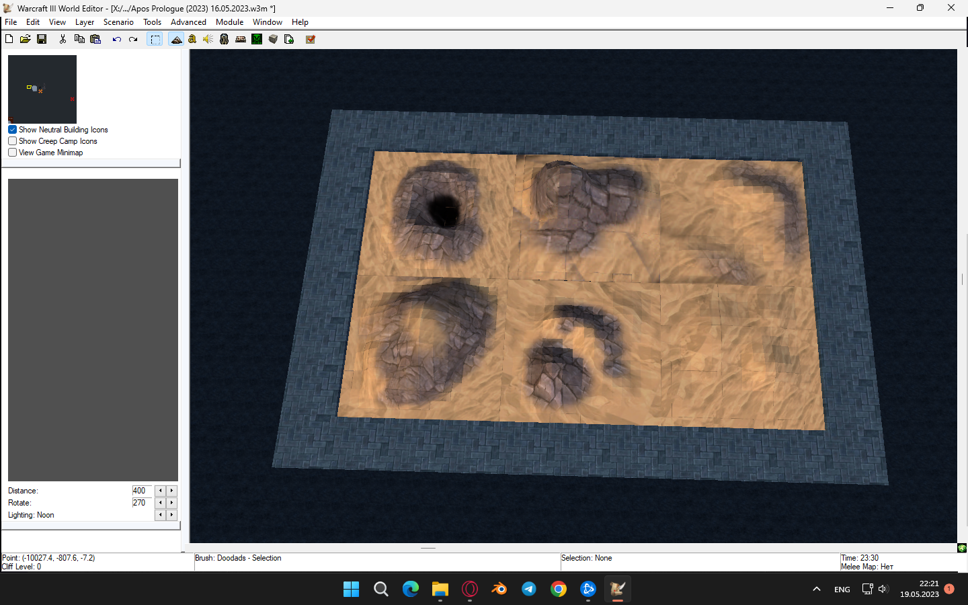Open a map file via folder icon
Screen dimensions: 968x605
(25, 39)
